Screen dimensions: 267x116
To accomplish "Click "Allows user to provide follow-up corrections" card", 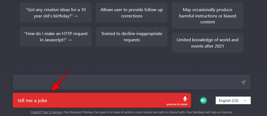I will (x=132, y=13).
